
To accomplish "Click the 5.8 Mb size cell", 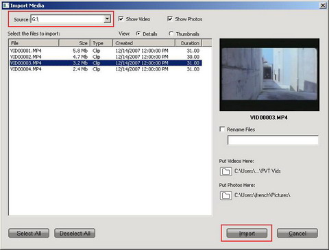I will [x=80, y=51].
